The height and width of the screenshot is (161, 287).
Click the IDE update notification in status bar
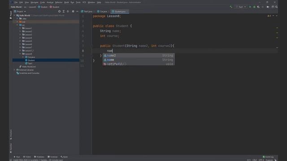[x=38, y=160]
